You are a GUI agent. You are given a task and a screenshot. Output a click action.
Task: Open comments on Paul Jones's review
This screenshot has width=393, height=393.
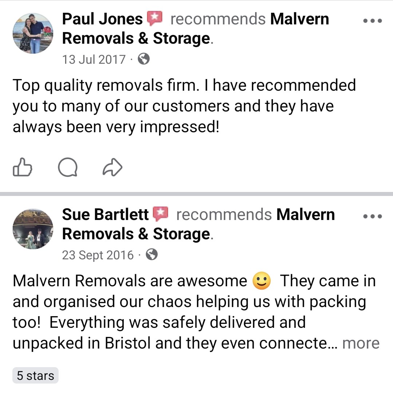point(67,167)
